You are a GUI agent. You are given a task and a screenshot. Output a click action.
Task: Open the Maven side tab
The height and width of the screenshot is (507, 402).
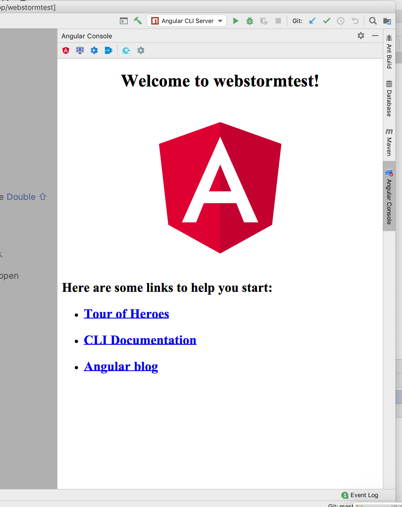tap(389, 142)
